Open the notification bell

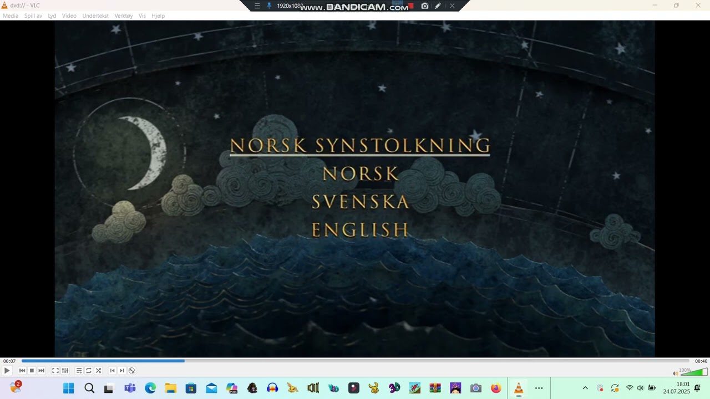[x=697, y=388]
